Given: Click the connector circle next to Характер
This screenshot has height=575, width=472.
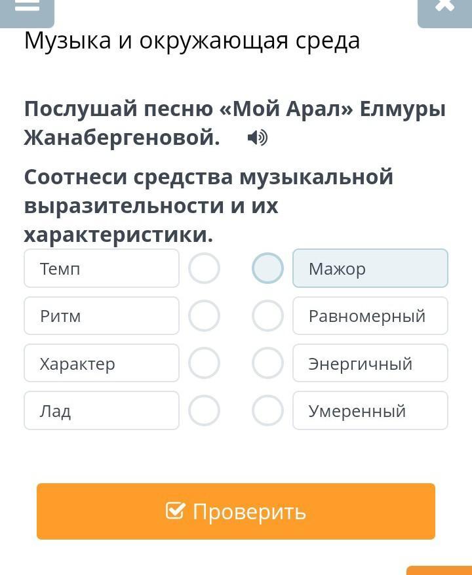Looking at the screenshot, I should point(204,363).
